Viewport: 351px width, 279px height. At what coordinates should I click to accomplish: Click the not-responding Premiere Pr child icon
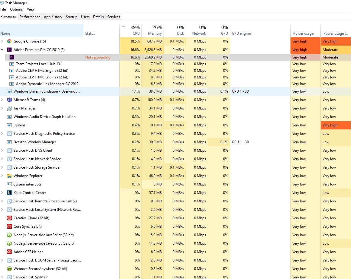point(12,57)
